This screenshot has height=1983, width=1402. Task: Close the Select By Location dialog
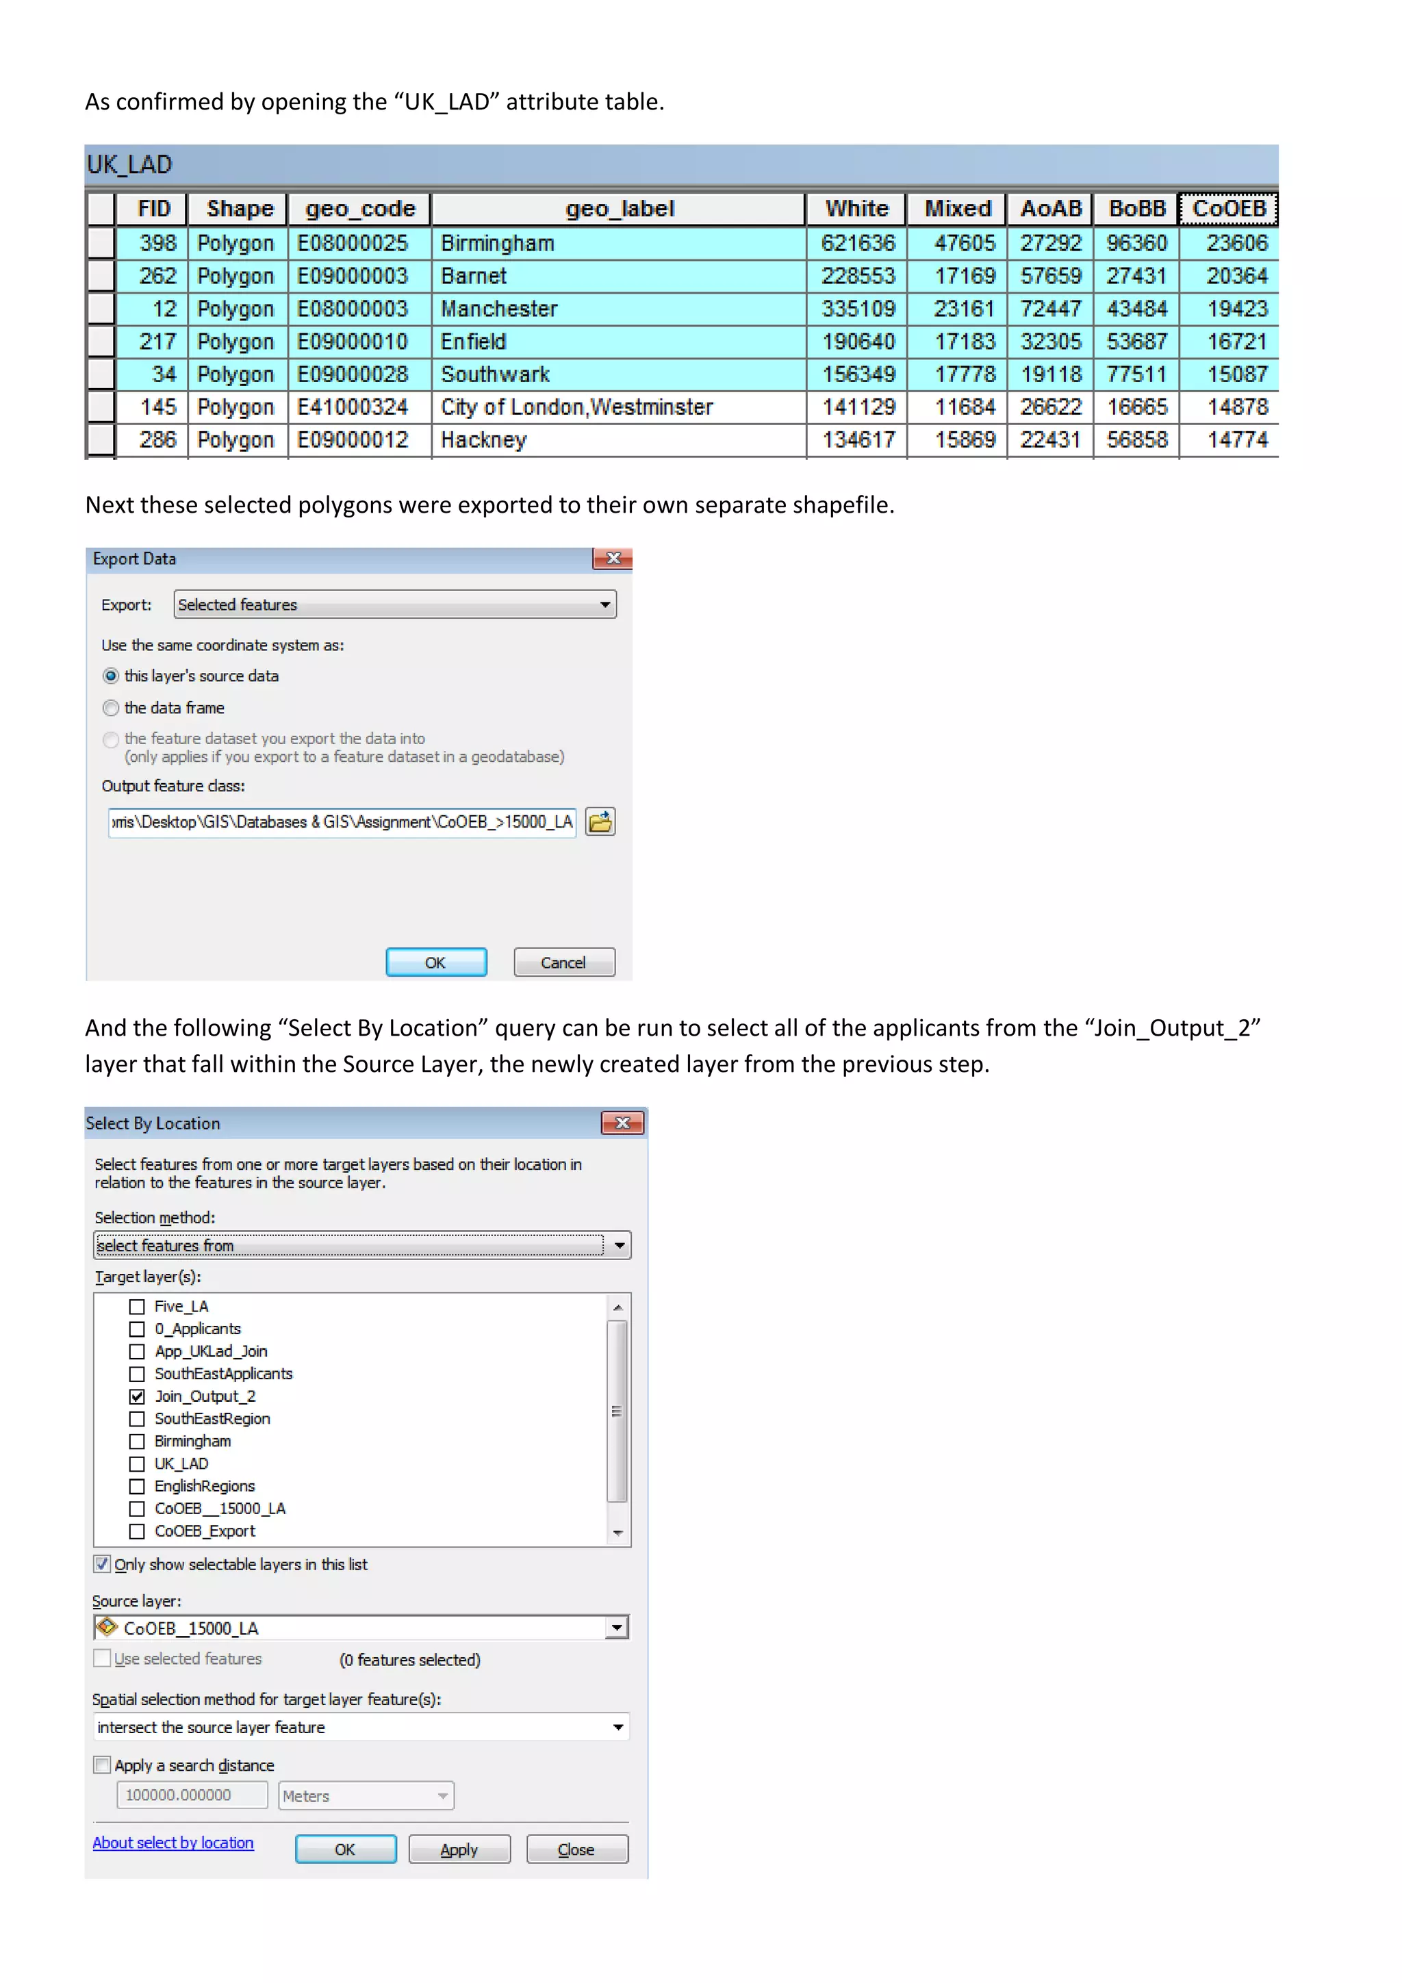point(623,1123)
